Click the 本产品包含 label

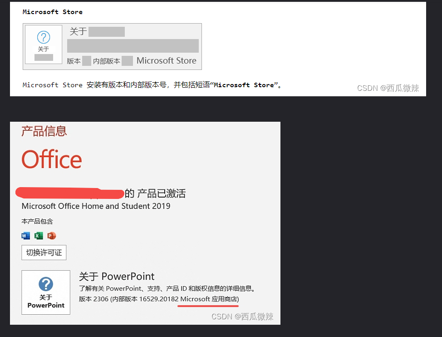pyautogui.click(x=37, y=221)
